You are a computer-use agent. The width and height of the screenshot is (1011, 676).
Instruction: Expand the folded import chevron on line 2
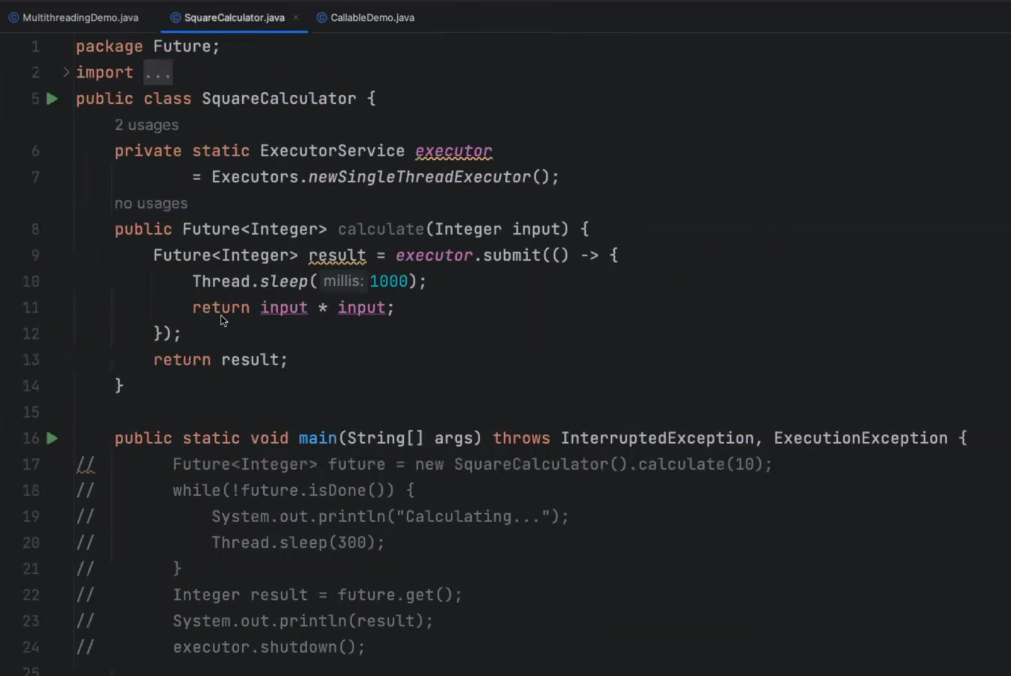66,72
